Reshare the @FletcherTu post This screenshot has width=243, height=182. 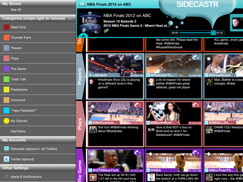tap(196, 57)
